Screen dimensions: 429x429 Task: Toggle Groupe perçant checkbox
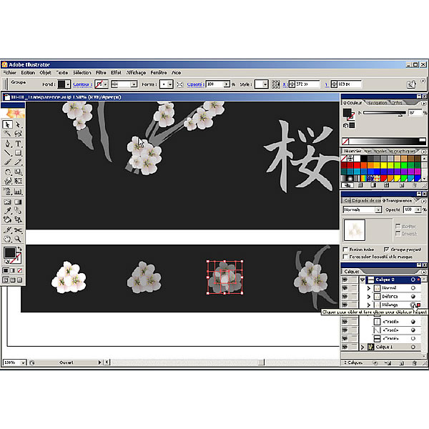386,250
